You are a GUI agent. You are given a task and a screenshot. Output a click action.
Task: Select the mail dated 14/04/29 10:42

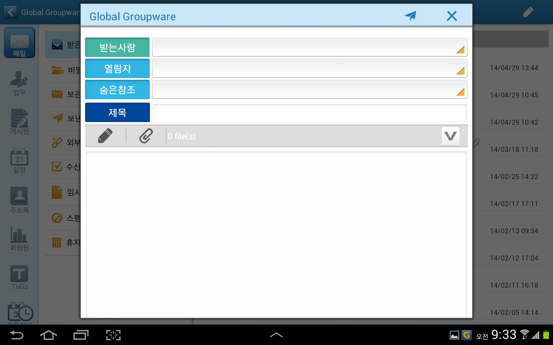click(x=514, y=122)
